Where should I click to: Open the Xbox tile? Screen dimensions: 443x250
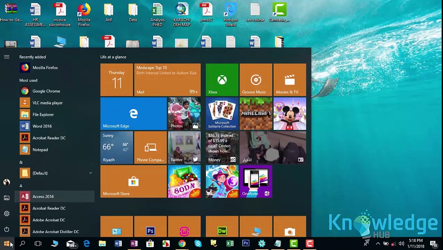point(222,80)
